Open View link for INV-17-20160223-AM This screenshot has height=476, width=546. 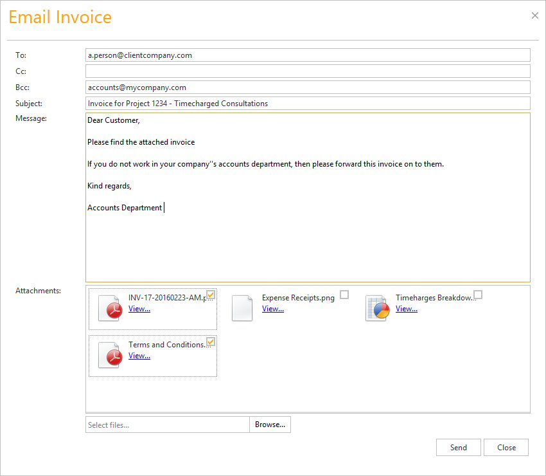click(139, 309)
